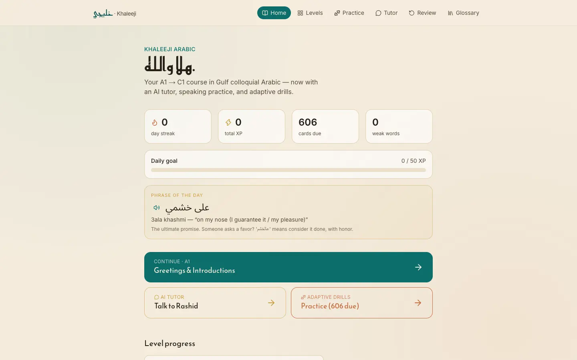Image resolution: width=577 pixels, height=360 pixels.
Task: Click the Arabic phrase of the day text
Action: click(188, 208)
